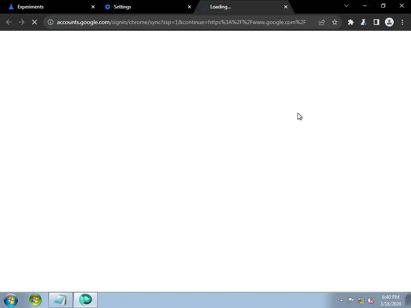Close the Chrome window
411x308 pixels.
401,6
